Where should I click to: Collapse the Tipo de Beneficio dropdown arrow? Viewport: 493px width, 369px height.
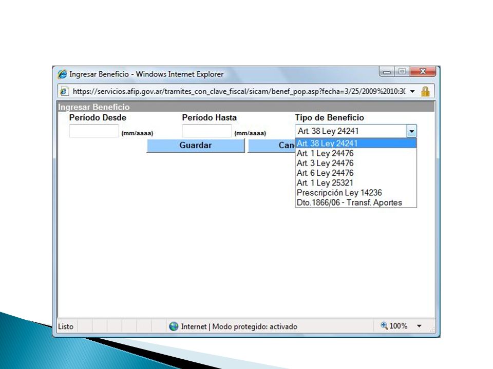click(411, 131)
